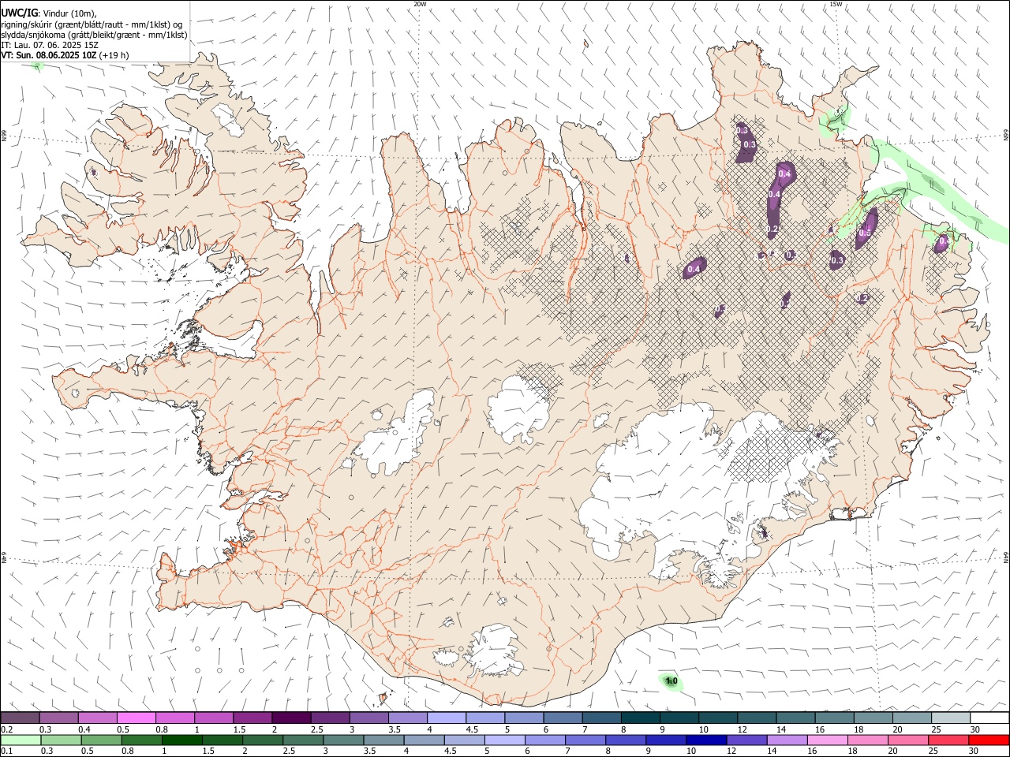Image resolution: width=1010 pixels, height=757 pixels.
Task: Pick the pale grey 25 swatch in upper legend
Action: click(x=950, y=718)
